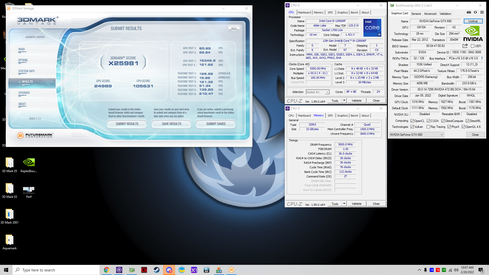
Task: Open the Bench tab in the CPU-Z processor window
Action: pos(354,12)
